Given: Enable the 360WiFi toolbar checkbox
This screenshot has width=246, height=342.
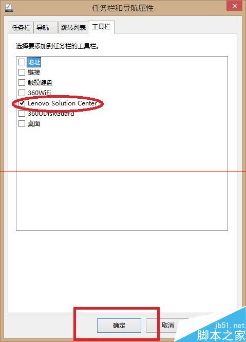Looking at the screenshot, I should click(22, 93).
